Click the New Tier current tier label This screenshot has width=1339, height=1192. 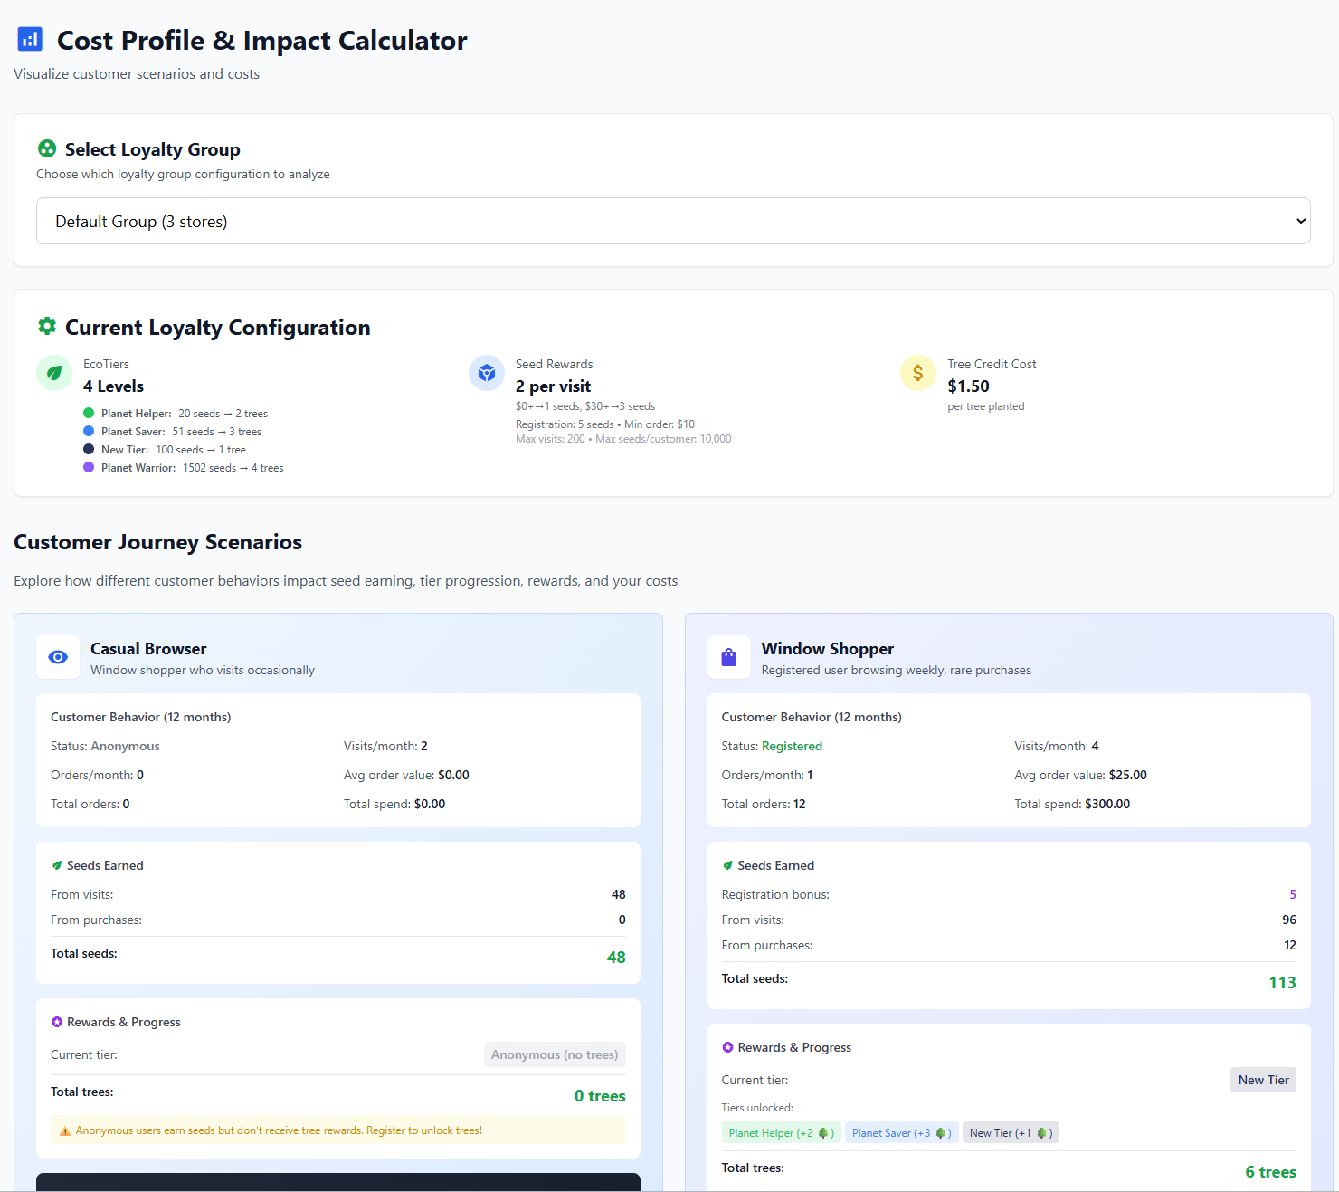click(x=1263, y=1080)
